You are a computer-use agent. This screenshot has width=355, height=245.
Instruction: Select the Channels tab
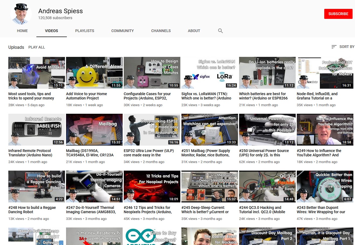(x=161, y=31)
